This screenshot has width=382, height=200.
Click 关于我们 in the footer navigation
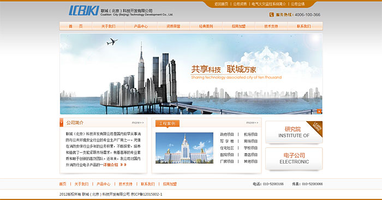81,184
